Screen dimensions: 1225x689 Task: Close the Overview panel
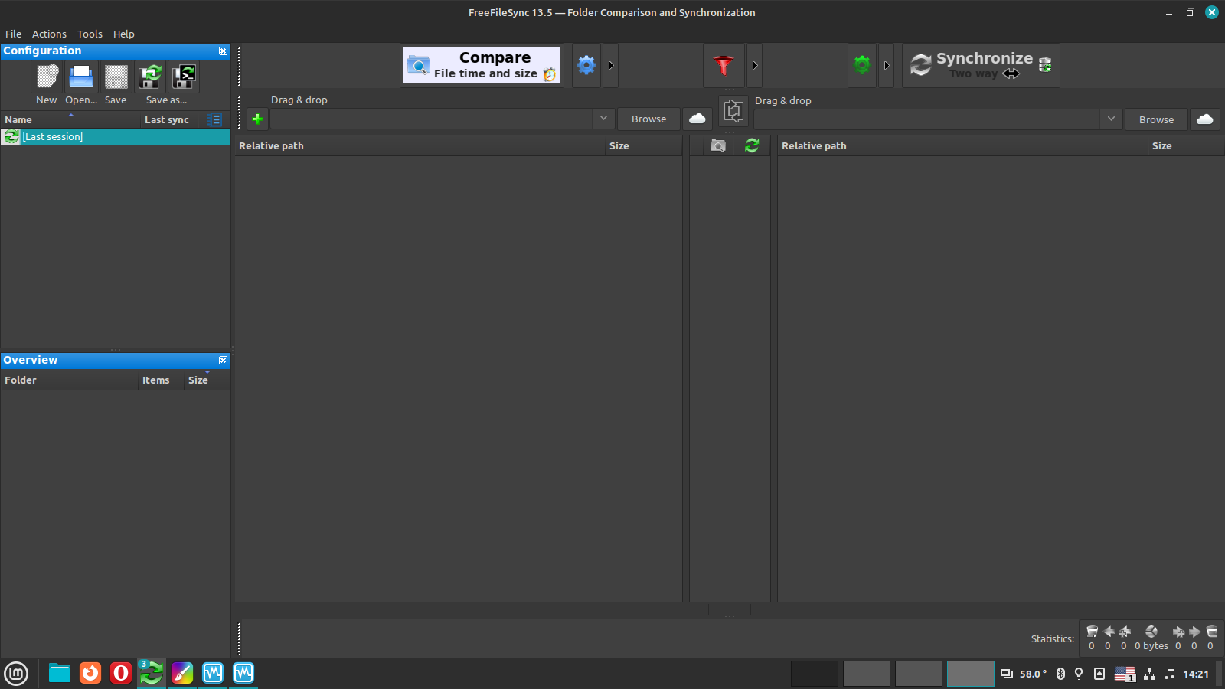pos(223,360)
